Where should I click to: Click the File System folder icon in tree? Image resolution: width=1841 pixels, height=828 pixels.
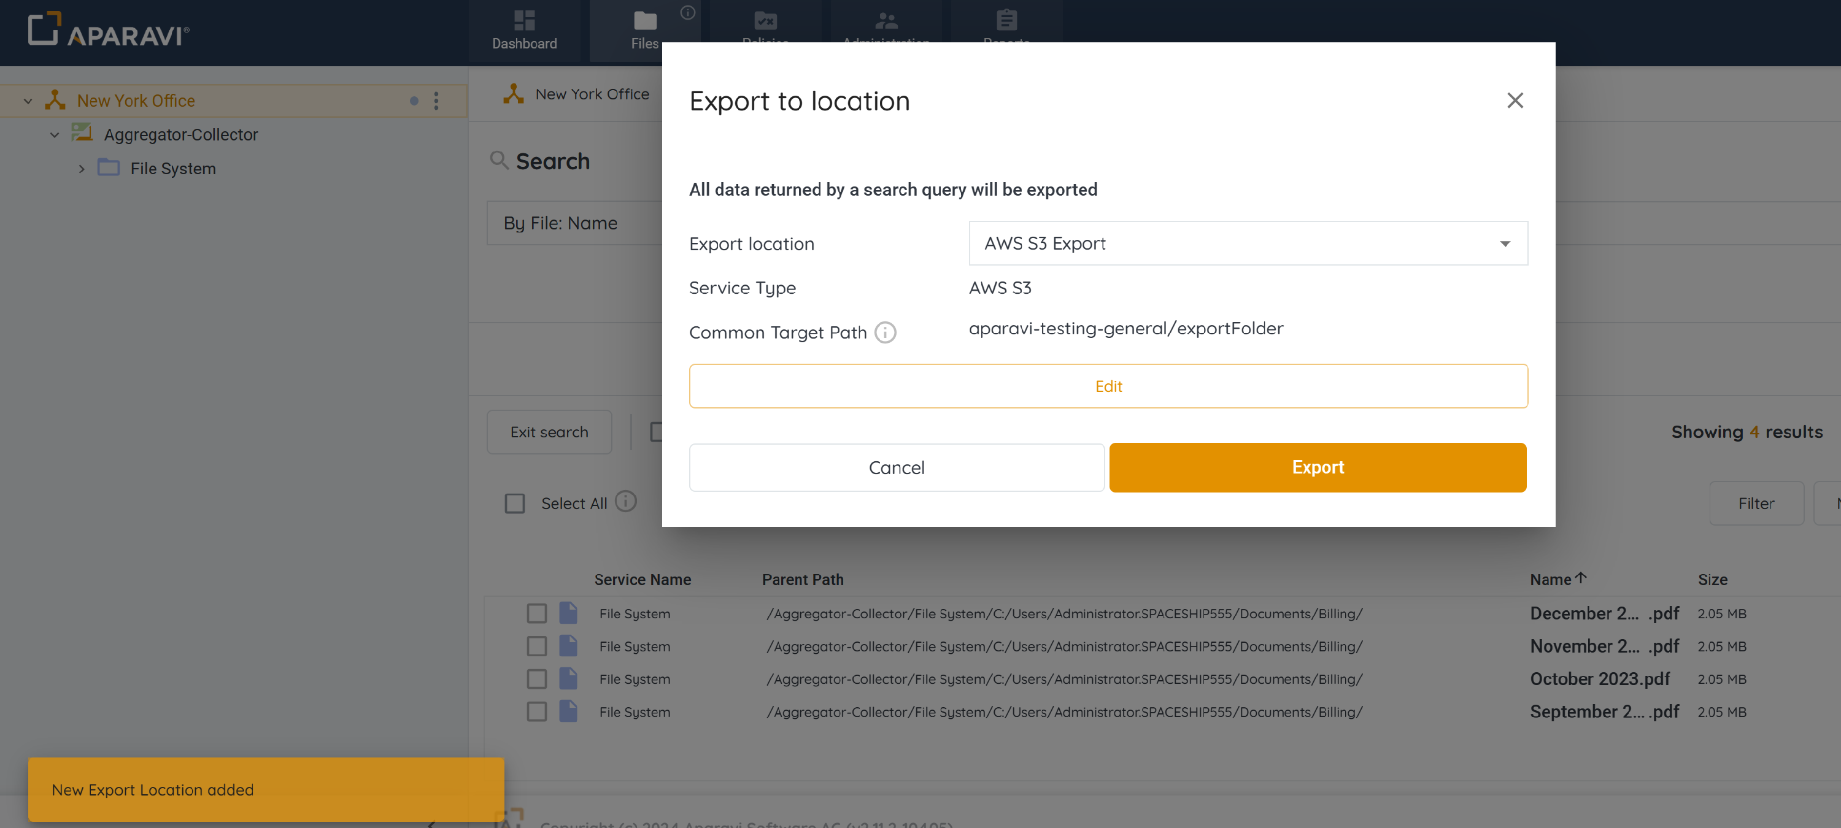point(108,167)
